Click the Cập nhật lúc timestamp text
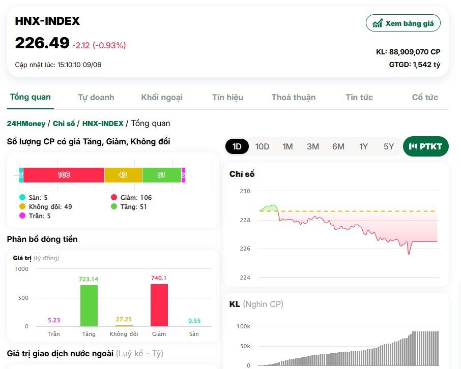 [x=58, y=65]
